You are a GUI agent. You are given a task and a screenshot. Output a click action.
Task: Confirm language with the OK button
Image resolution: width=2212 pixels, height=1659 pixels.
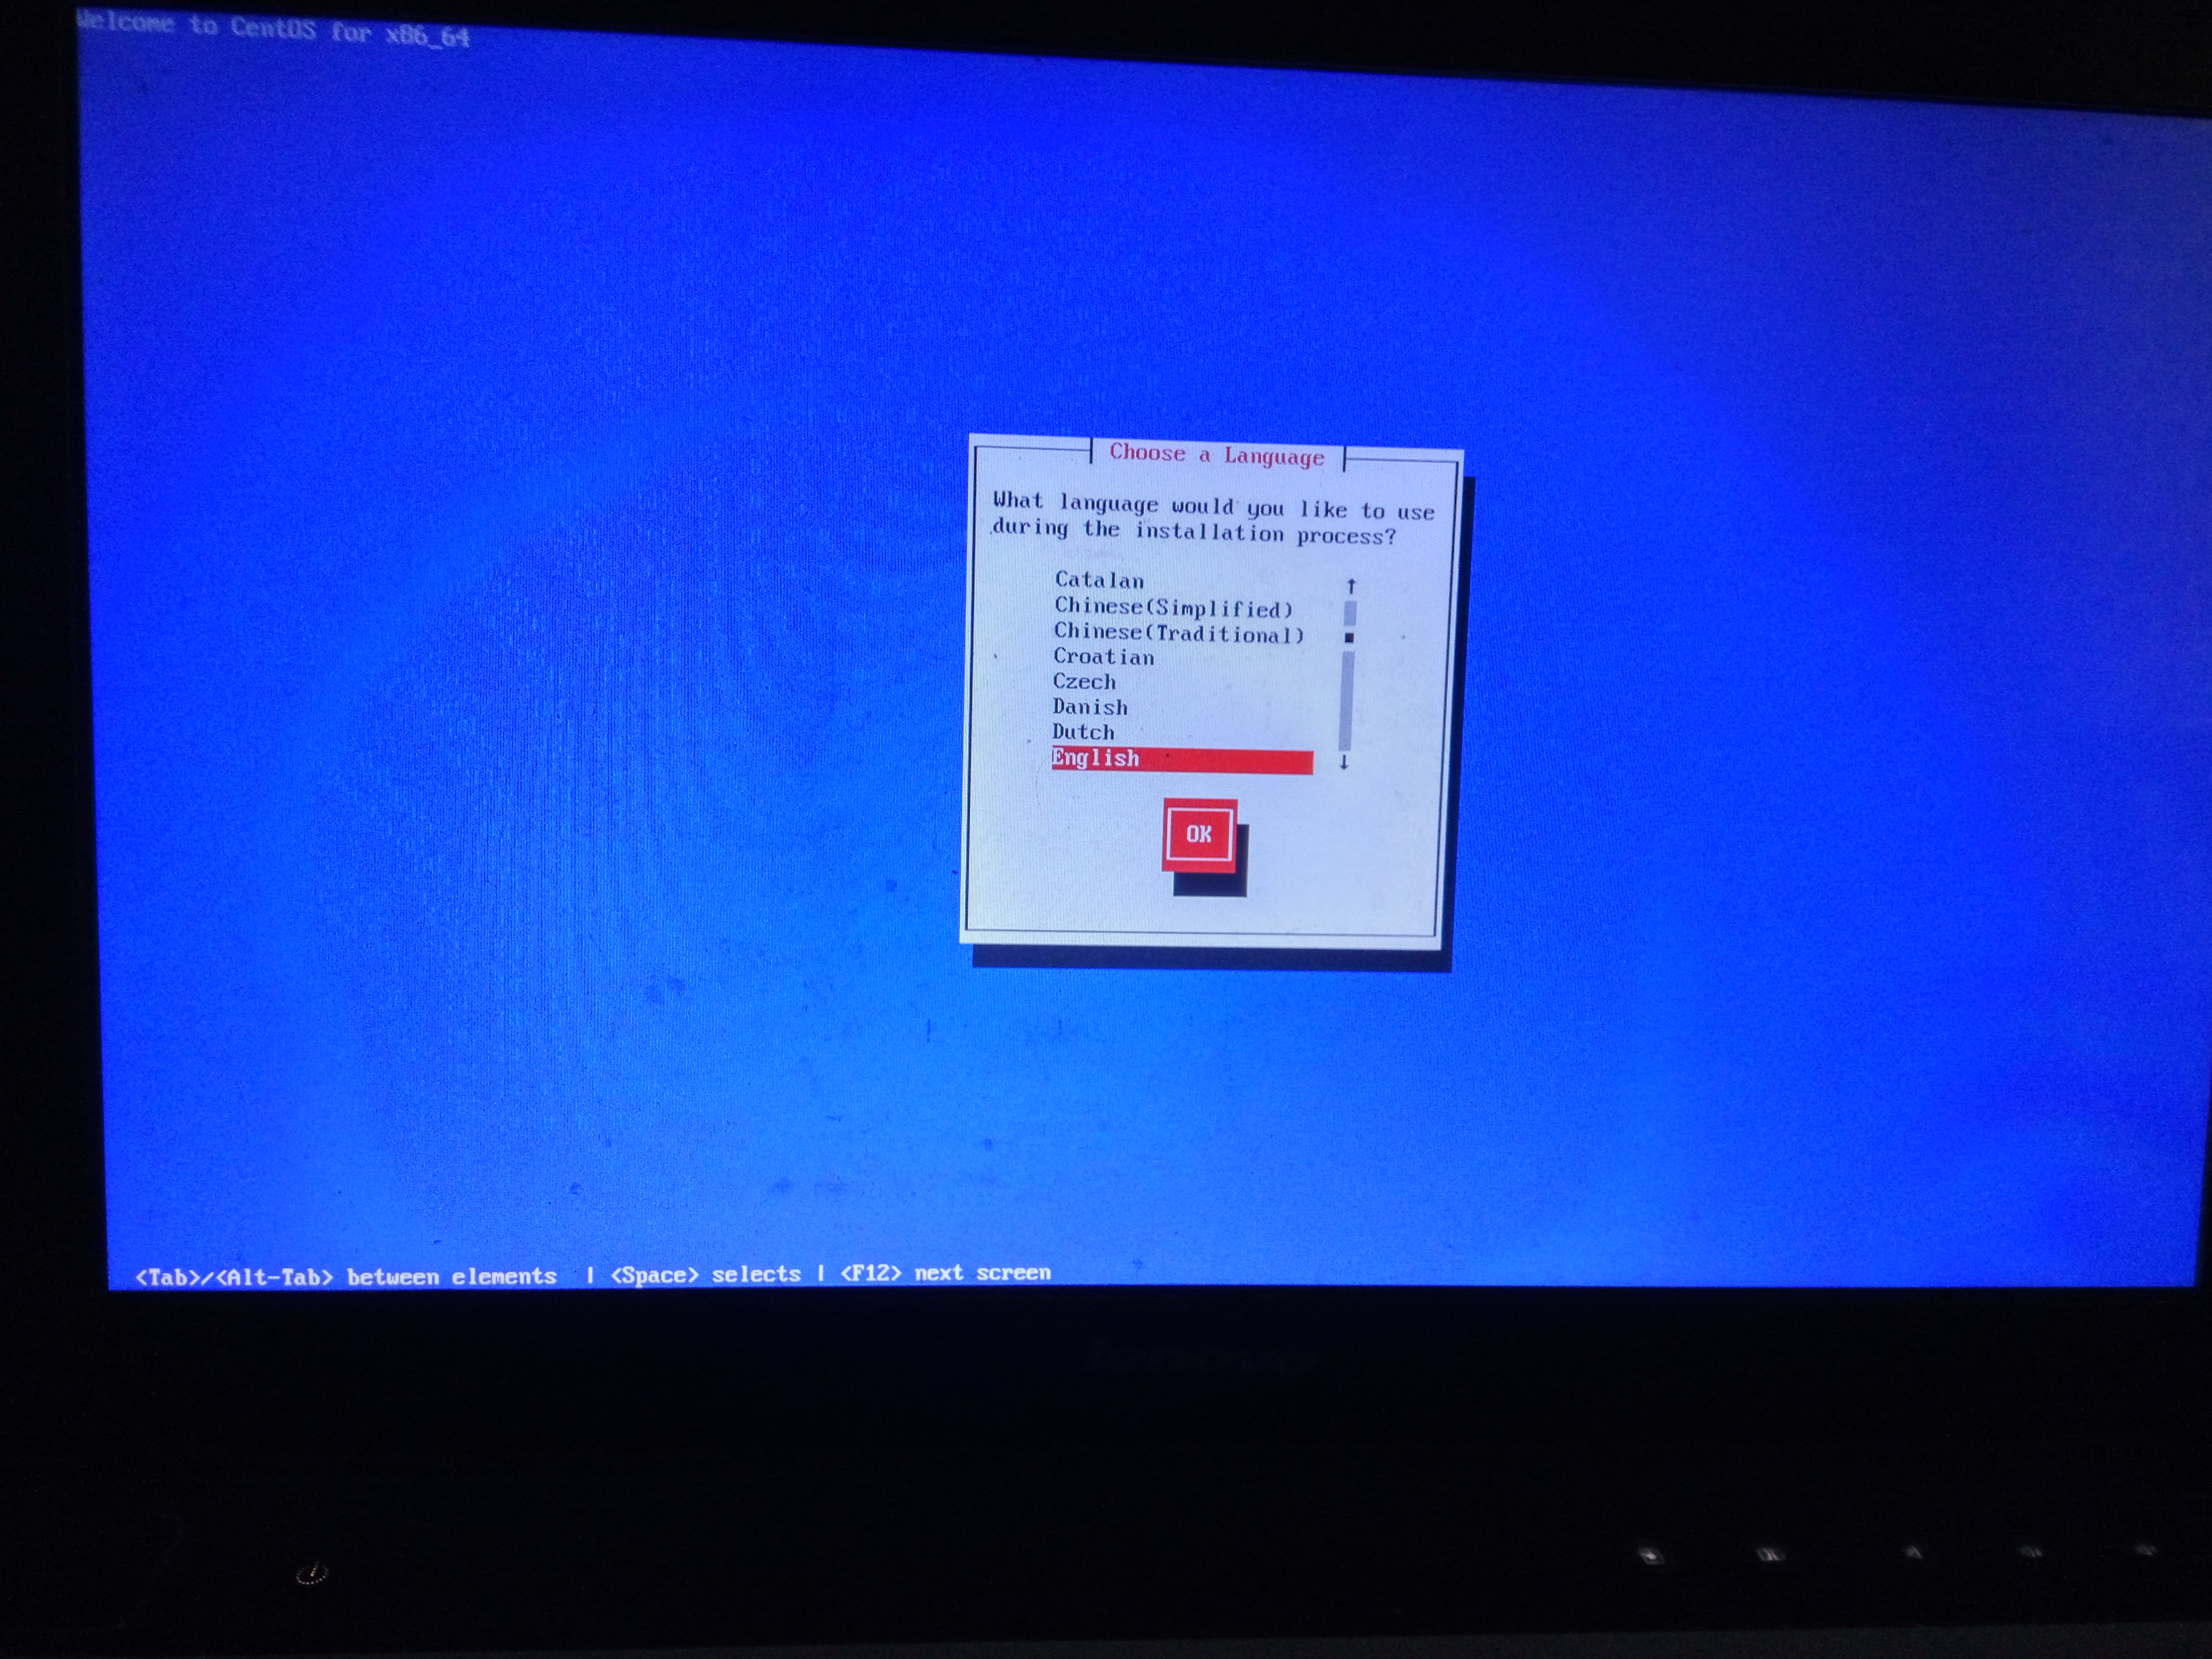(1199, 834)
